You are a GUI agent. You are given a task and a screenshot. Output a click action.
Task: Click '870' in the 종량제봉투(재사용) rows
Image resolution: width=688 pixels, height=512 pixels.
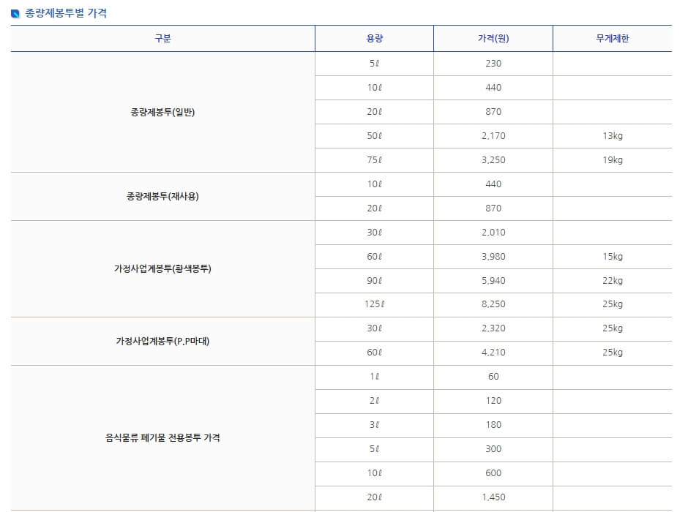[x=493, y=208]
